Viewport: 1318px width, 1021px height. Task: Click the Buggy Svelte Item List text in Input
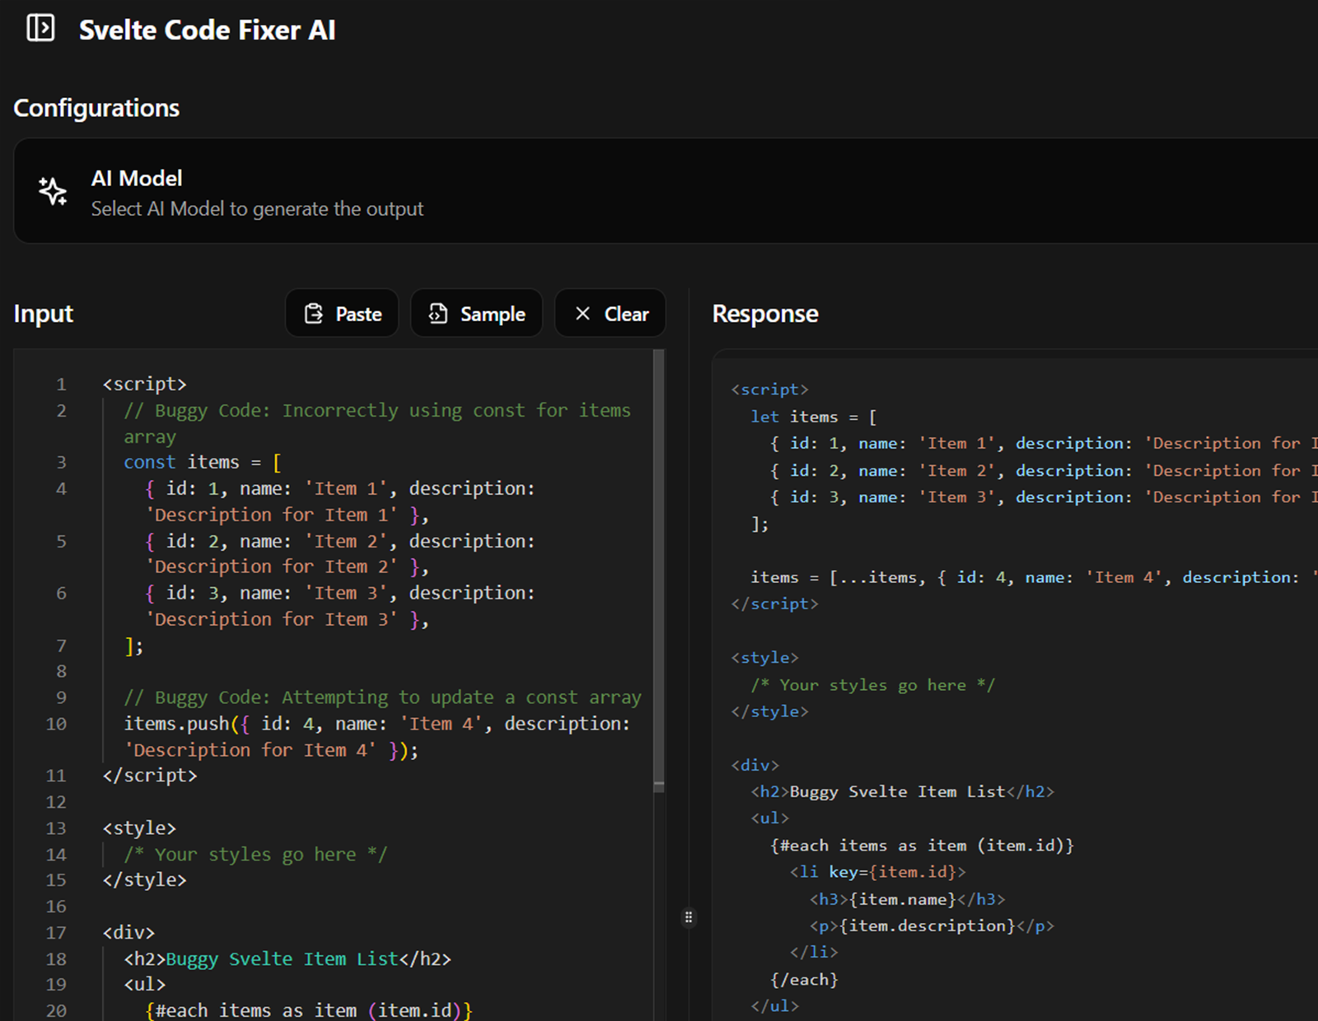(282, 959)
